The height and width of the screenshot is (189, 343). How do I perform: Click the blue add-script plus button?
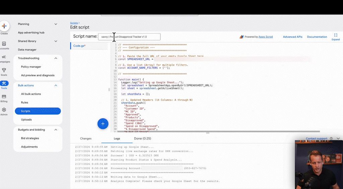(x=103, y=124)
